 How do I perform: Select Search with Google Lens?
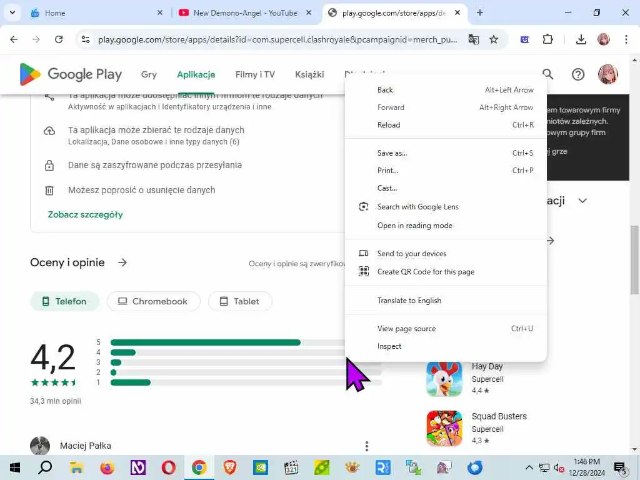[x=446, y=207]
